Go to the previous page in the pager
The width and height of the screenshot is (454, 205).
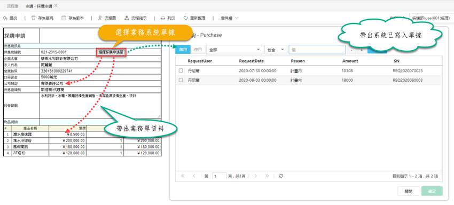(194, 176)
